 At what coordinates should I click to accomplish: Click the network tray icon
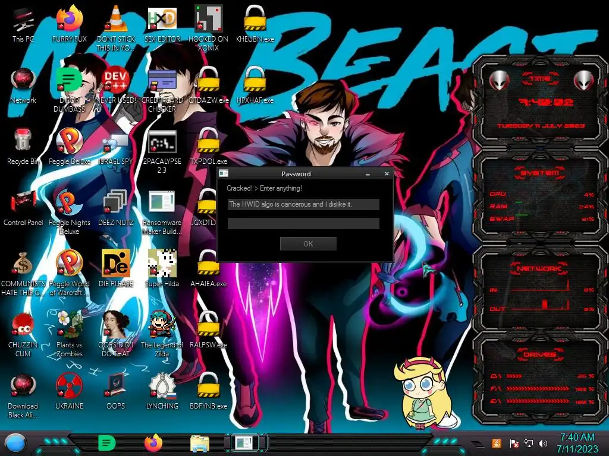click(x=528, y=443)
